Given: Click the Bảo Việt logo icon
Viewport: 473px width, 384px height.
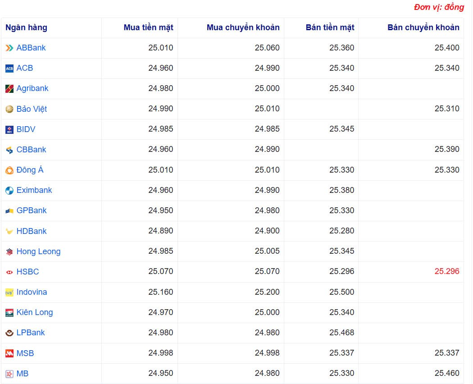Looking at the screenshot, I should pyautogui.click(x=9, y=109).
